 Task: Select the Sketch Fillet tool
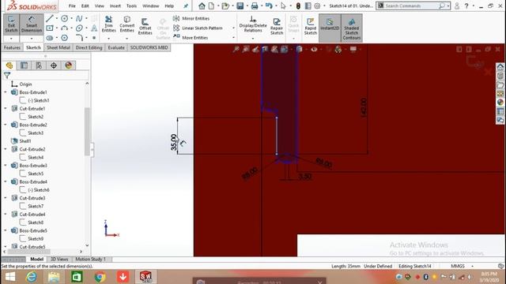(x=79, y=38)
